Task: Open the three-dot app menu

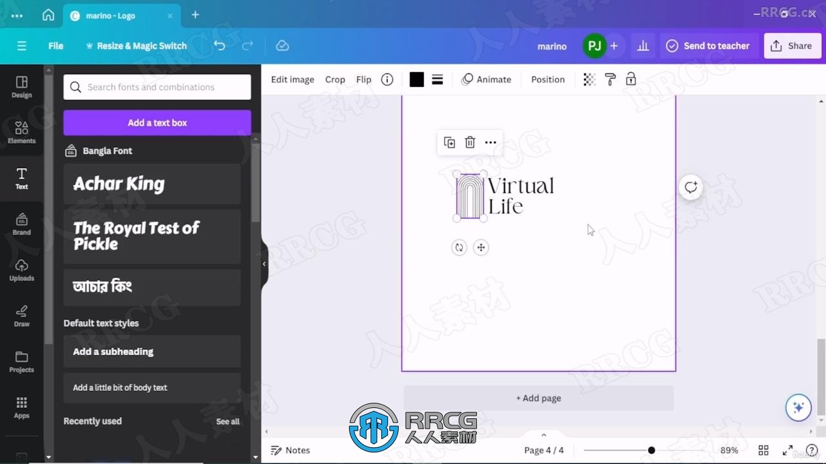Action: 17,15
